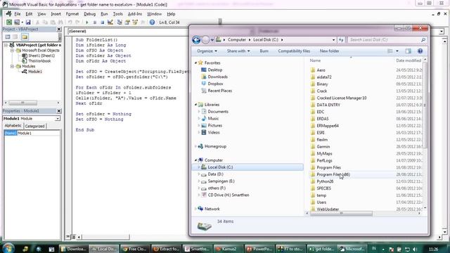Select ThisWorkbook in project tree
450x253 pixels.
pos(39,61)
